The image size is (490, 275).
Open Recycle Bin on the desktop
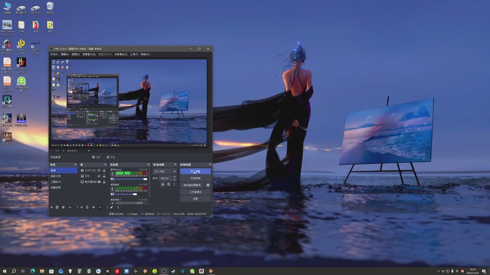tap(50, 8)
